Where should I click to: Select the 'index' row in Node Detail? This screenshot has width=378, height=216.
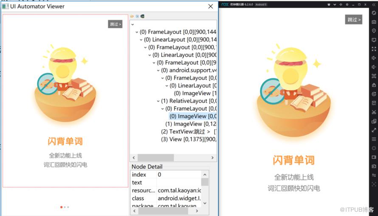point(166,174)
